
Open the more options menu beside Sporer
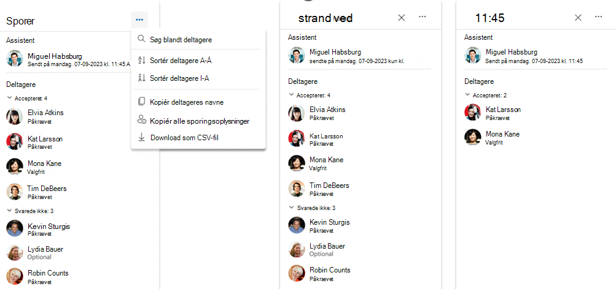pos(139,20)
